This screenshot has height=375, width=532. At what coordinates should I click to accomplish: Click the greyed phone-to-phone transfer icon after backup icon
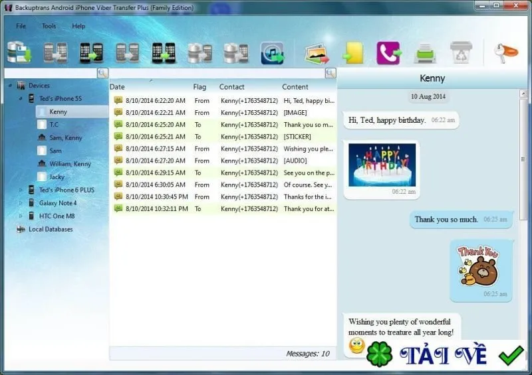[55, 52]
